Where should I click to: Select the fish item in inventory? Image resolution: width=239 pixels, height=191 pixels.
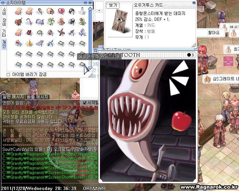click(40, 22)
